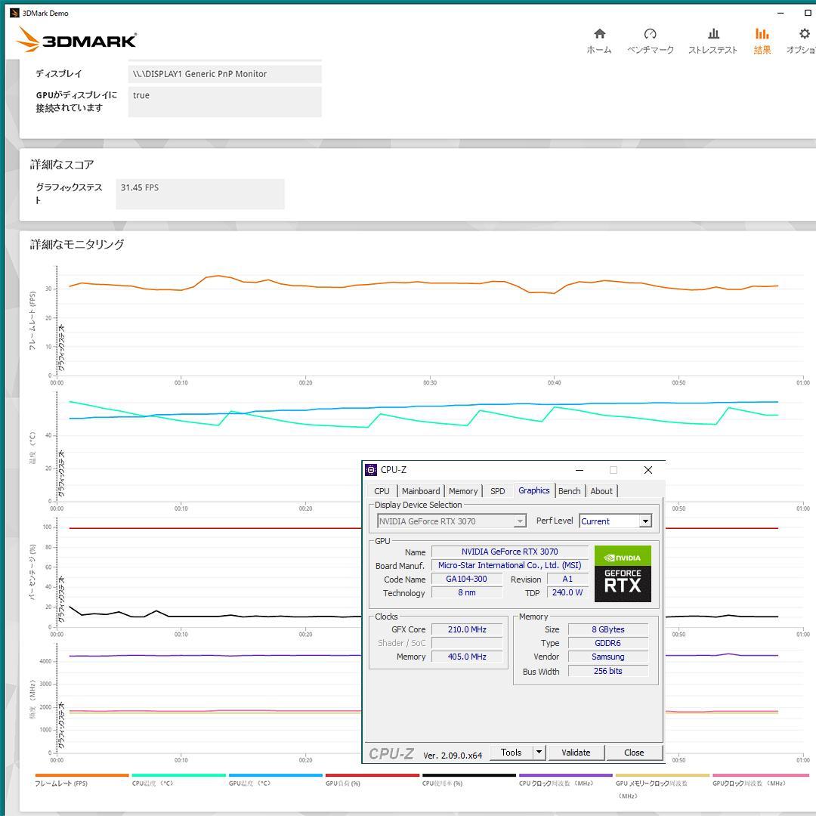
Task: Click the Board Manuf. value field
Action: pos(509,565)
